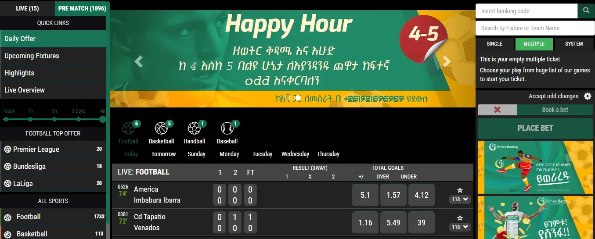
Task: Click Search by Fixture or Team Name field
Action: click(x=535, y=28)
